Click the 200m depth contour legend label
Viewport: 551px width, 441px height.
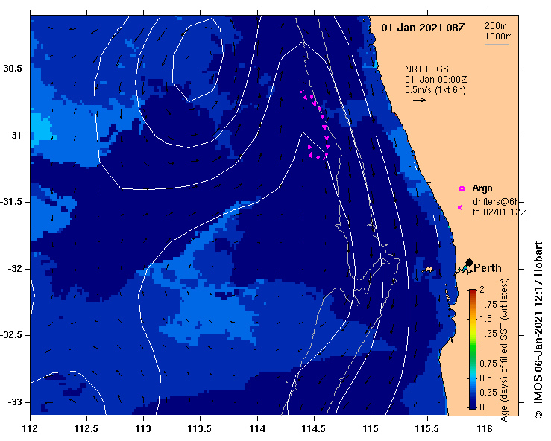tap(496, 25)
